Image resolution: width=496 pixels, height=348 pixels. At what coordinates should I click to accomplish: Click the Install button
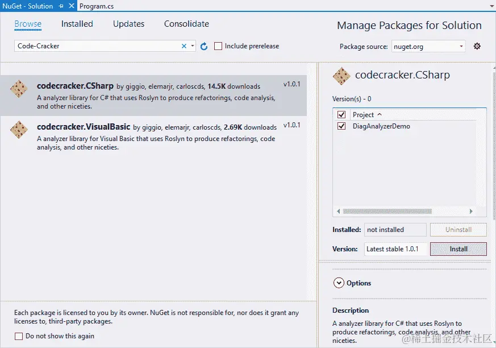coord(459,249)
